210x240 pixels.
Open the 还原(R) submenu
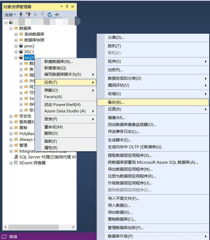[x=114, y=109]
